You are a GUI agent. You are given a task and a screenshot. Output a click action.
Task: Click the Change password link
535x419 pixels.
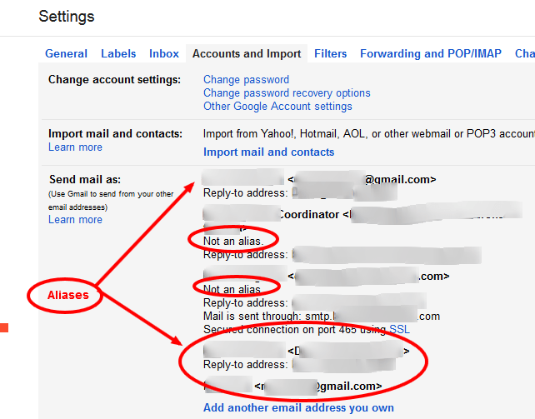click(x=246, y=80)
